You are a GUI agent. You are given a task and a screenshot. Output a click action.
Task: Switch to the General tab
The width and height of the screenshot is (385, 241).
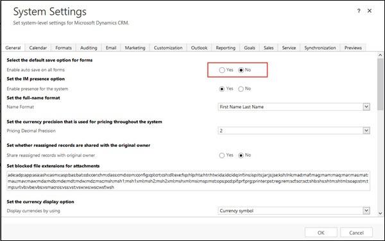coord(13,48)
